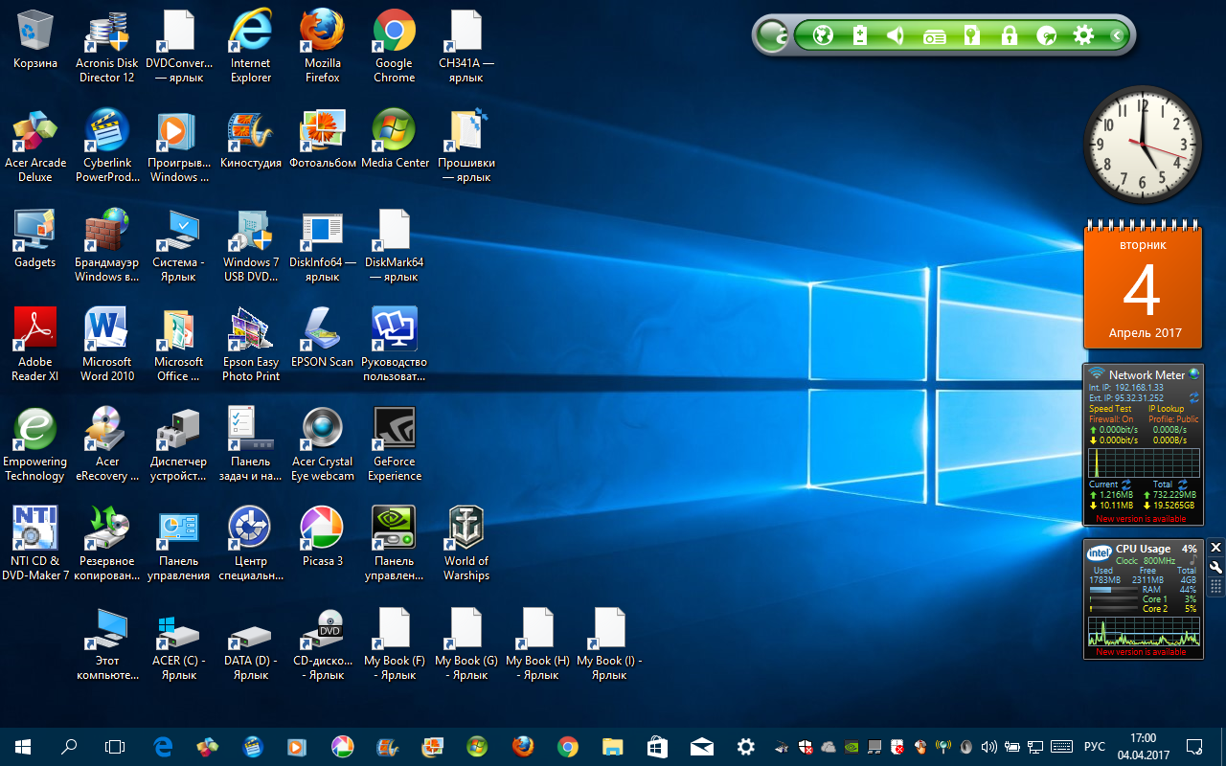Click the Acer 'e' orb on green toolbar

pyautogui.click(x=772, y=36)
